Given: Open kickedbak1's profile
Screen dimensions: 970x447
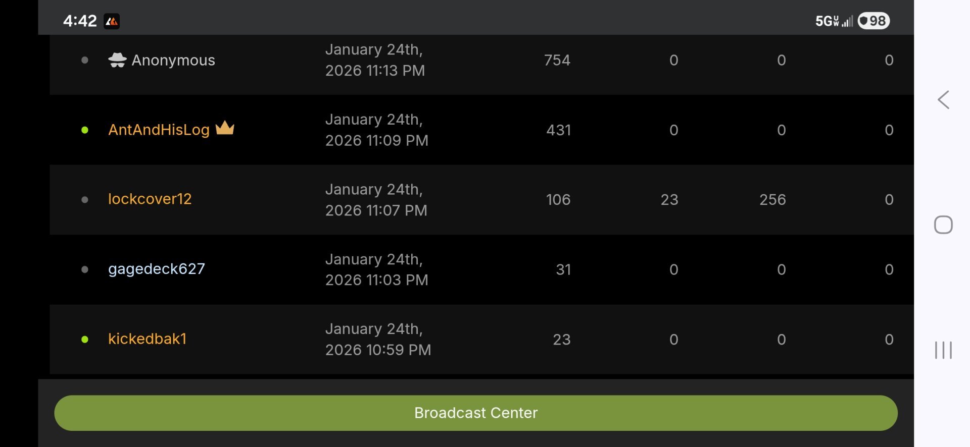Looking at the screenshot, I should 148,339.
